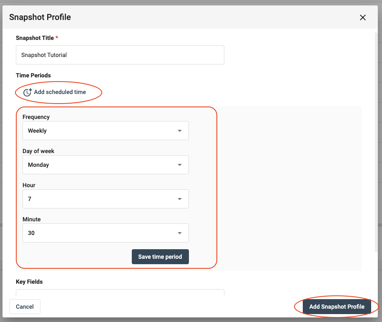
Task: Click the Time Periods section heading
Action: tap(33, 75)
